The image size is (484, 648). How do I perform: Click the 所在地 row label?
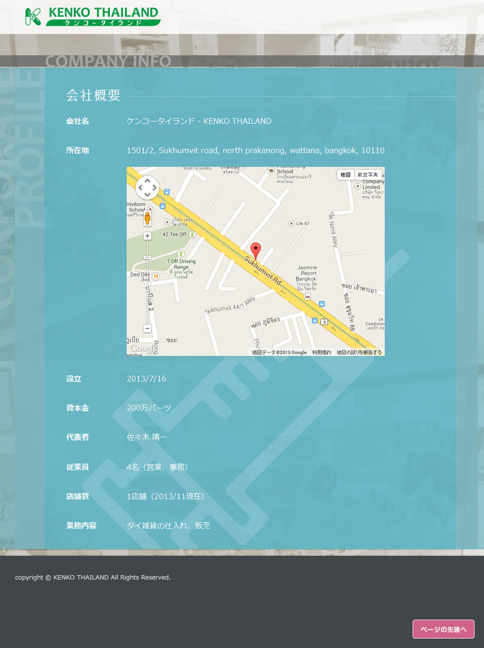tap(77, 150)
